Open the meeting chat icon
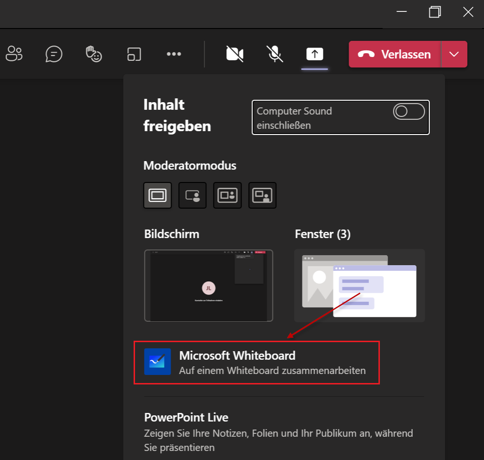Viewport: 484px width, 460px height. (54, 54)
